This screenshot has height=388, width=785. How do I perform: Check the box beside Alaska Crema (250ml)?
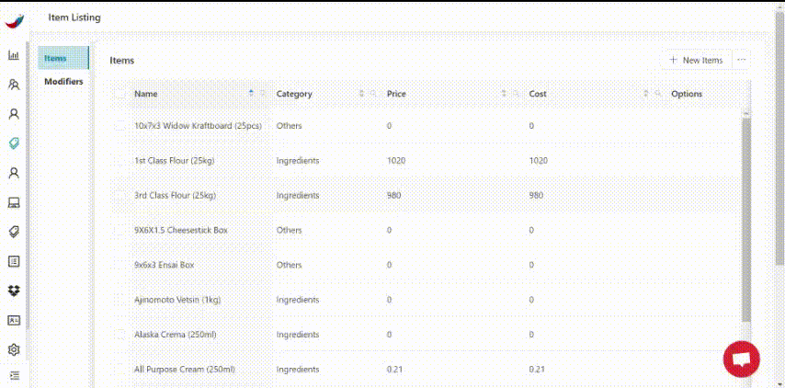click(120, 335)
